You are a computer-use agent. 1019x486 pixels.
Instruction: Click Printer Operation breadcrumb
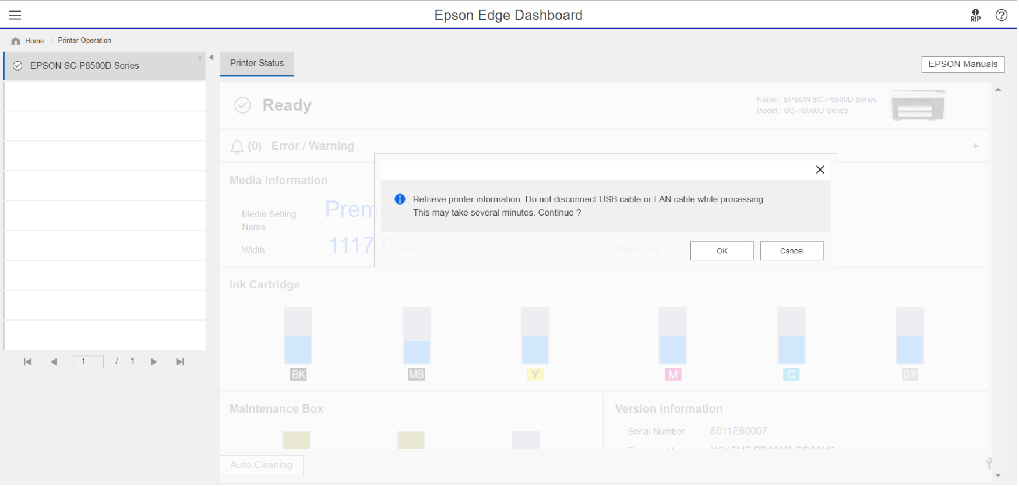84,40
